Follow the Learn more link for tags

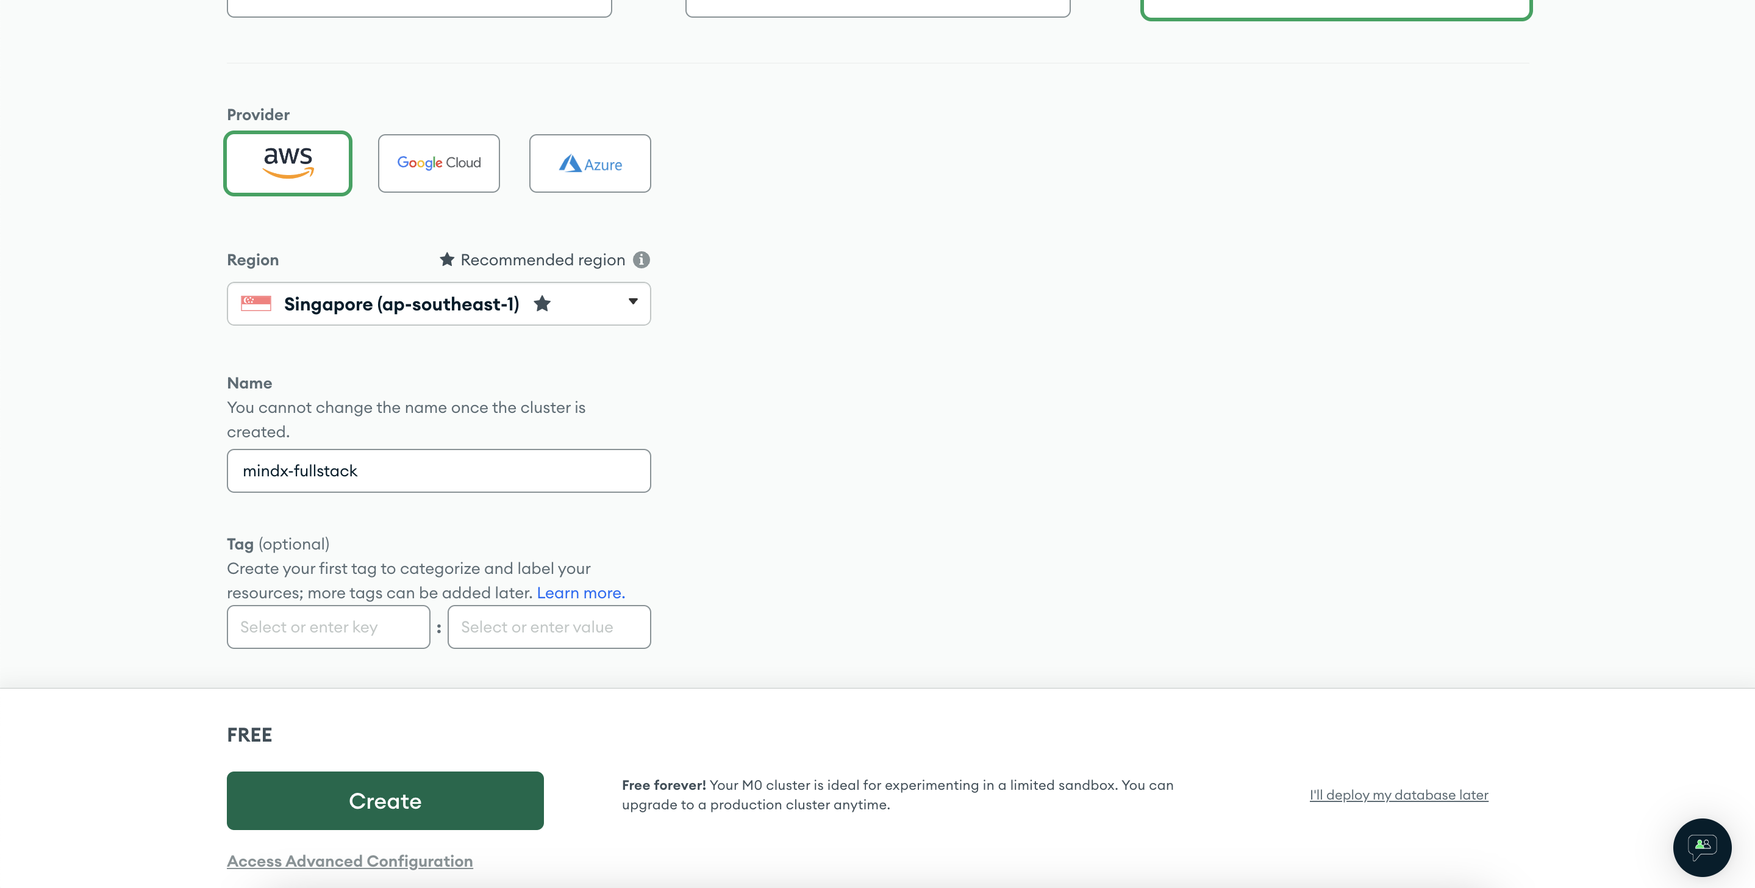[581, 593]
